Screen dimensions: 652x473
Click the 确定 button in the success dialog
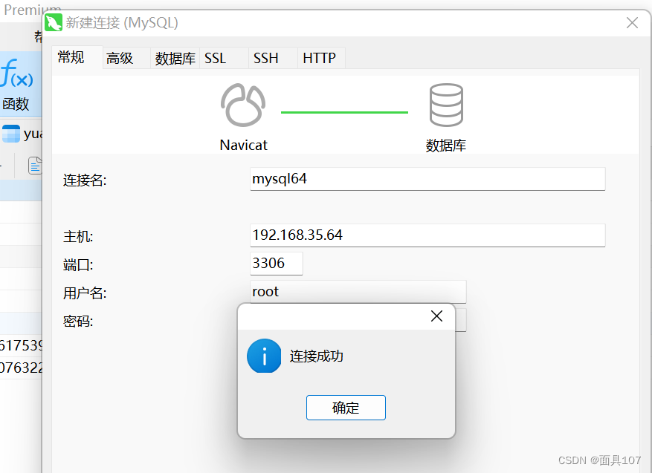346,408
